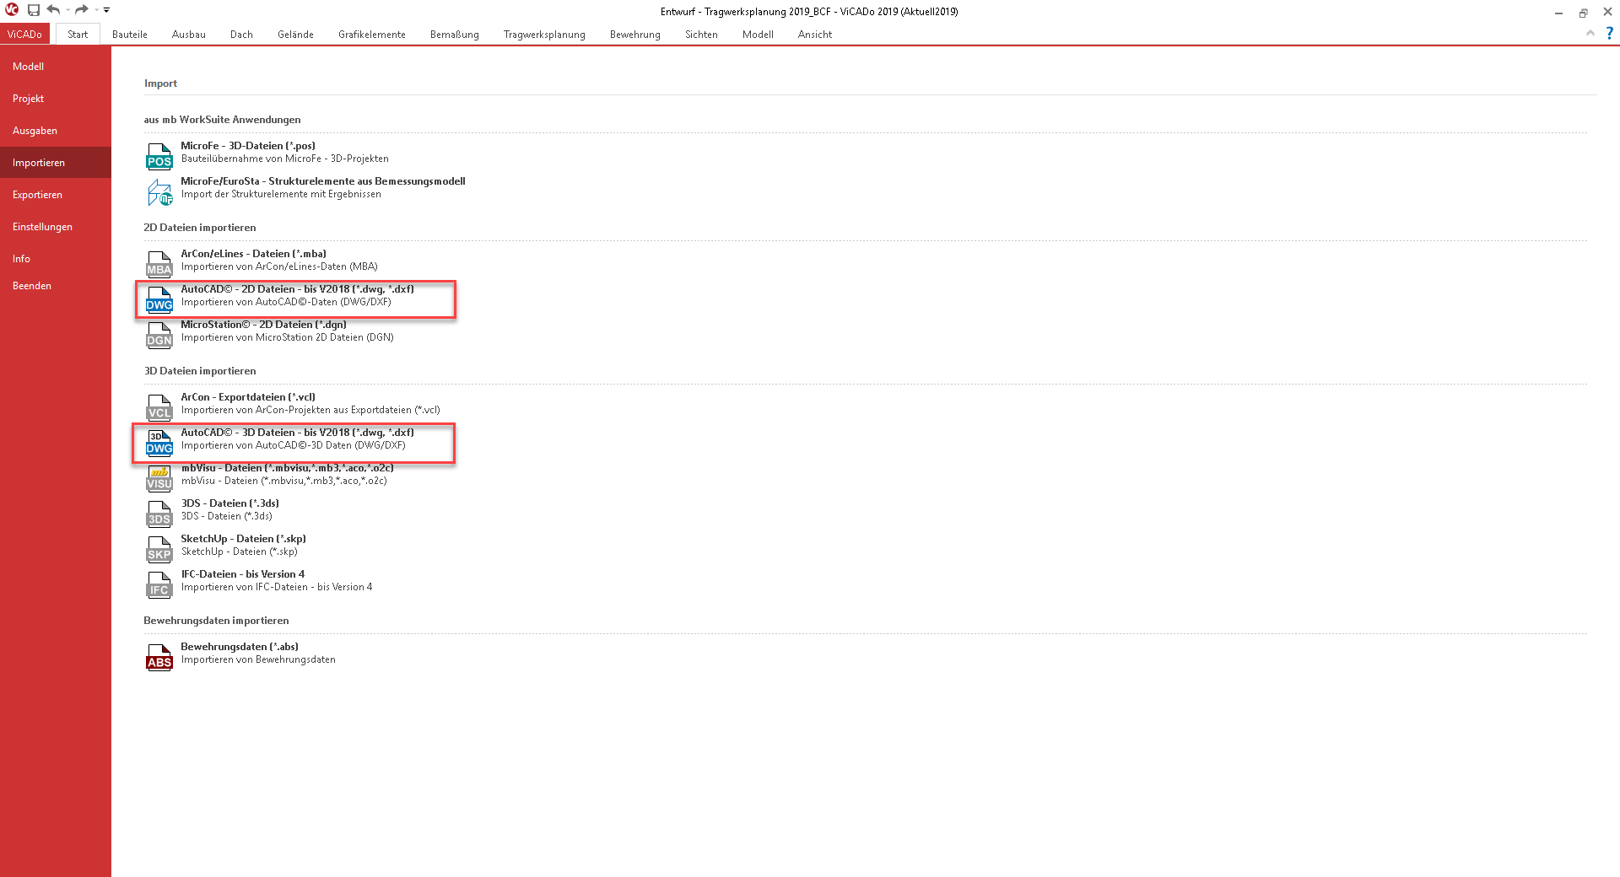Image resolution: width=1620 pixels, height=877 pixels.
Task: Select the Grafikelemente ribbon tab
Action: 372,35
